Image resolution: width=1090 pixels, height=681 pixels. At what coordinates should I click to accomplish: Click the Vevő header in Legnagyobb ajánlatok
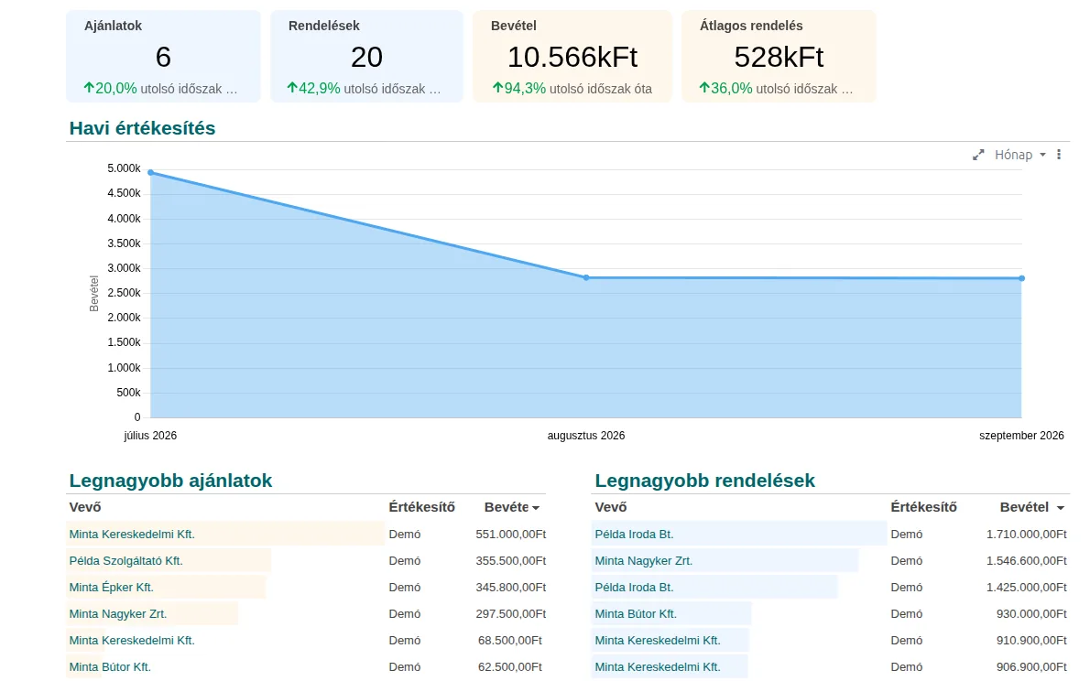coord(85,507)
